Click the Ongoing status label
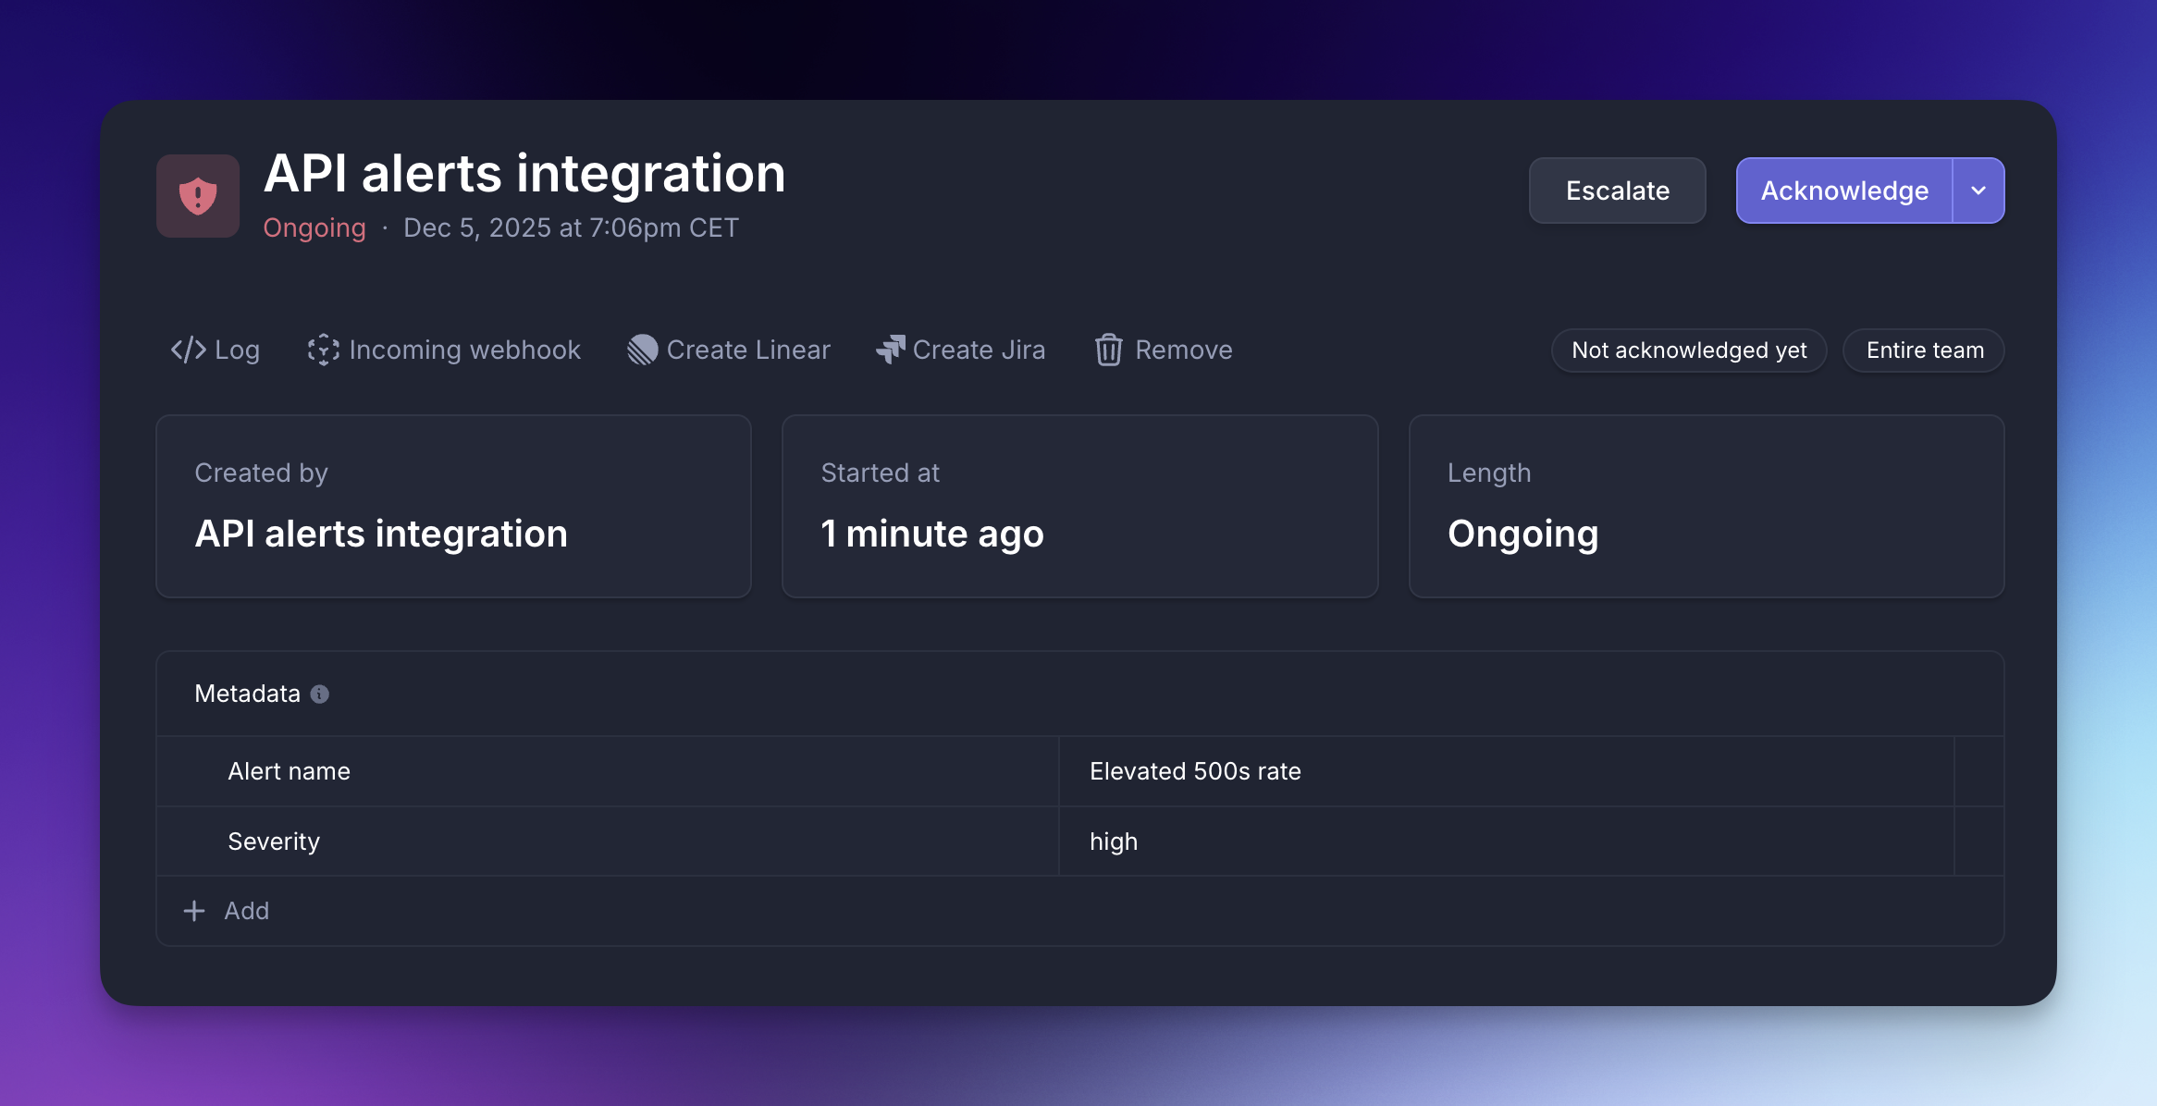 (314, 227)
